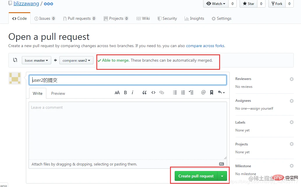Insert a bulleted list
301x187 pixels.
click(x=175, y=92)
